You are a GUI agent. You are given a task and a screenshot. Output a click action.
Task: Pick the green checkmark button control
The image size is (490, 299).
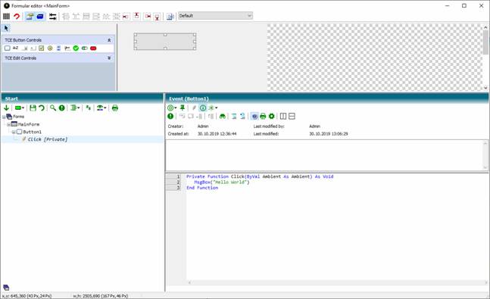click(x=76, y=48)
